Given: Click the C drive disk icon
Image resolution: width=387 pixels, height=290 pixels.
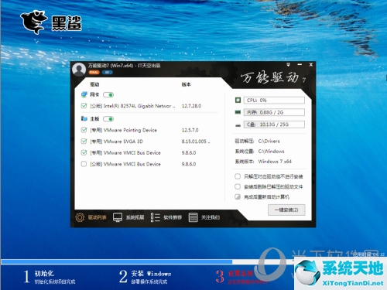Looking at the screenshot, I should pyautogui.click(x=238, y=125).
